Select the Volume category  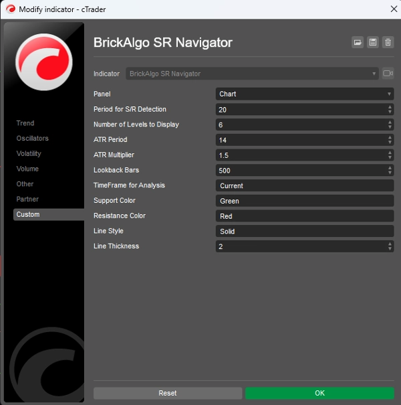(27, 169)
